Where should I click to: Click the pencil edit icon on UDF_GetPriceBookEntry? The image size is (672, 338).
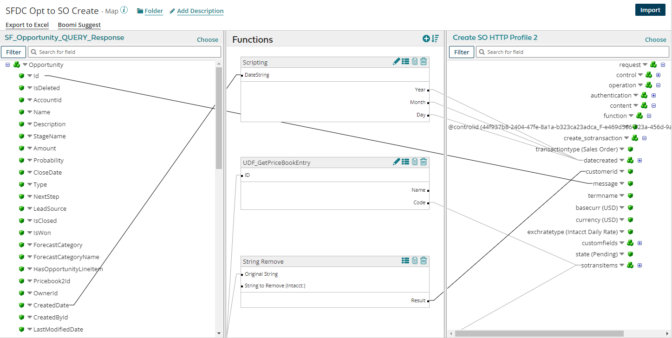tap(396, 162)
